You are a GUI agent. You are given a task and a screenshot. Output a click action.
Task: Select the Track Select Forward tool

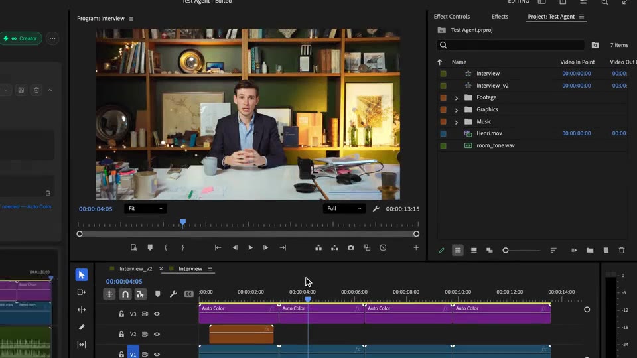coord(82,292)
